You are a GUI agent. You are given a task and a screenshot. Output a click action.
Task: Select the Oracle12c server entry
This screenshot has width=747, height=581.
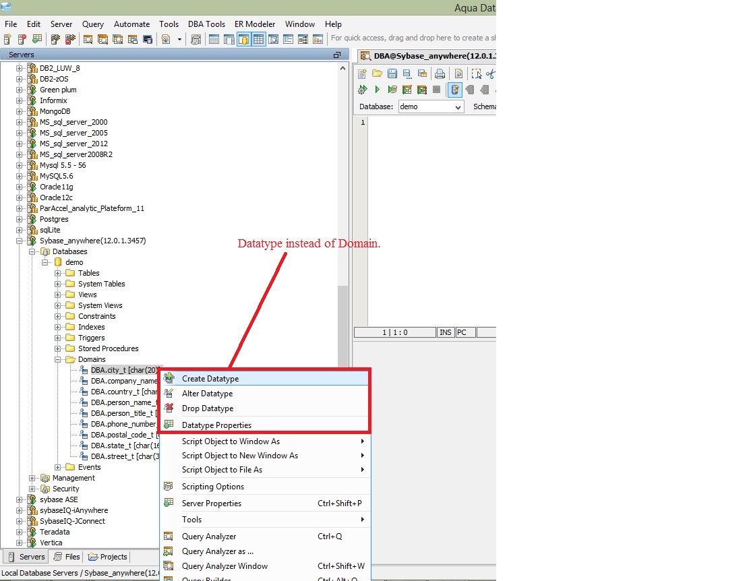tap(56, 197)
